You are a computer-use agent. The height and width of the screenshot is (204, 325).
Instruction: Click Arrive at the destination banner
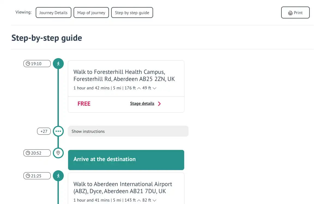(126, 160)
